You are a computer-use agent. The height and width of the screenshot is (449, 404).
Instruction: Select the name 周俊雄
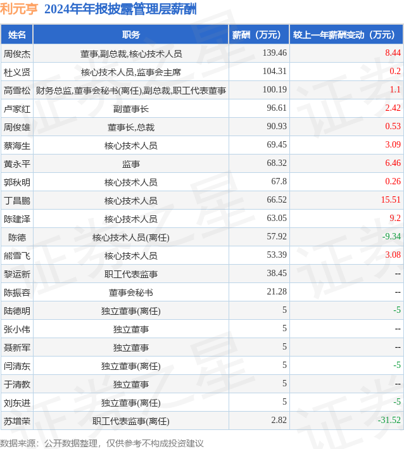pyautogui.click(x=17, y=127)
